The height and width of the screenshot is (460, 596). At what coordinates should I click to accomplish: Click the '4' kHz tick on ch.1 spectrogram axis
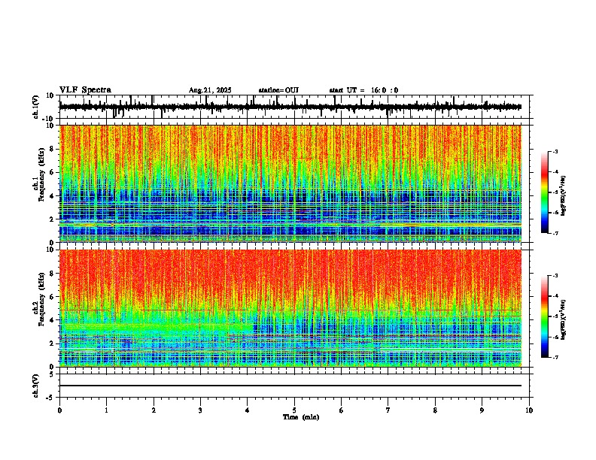pyautogui.click(x=53, y=196)
